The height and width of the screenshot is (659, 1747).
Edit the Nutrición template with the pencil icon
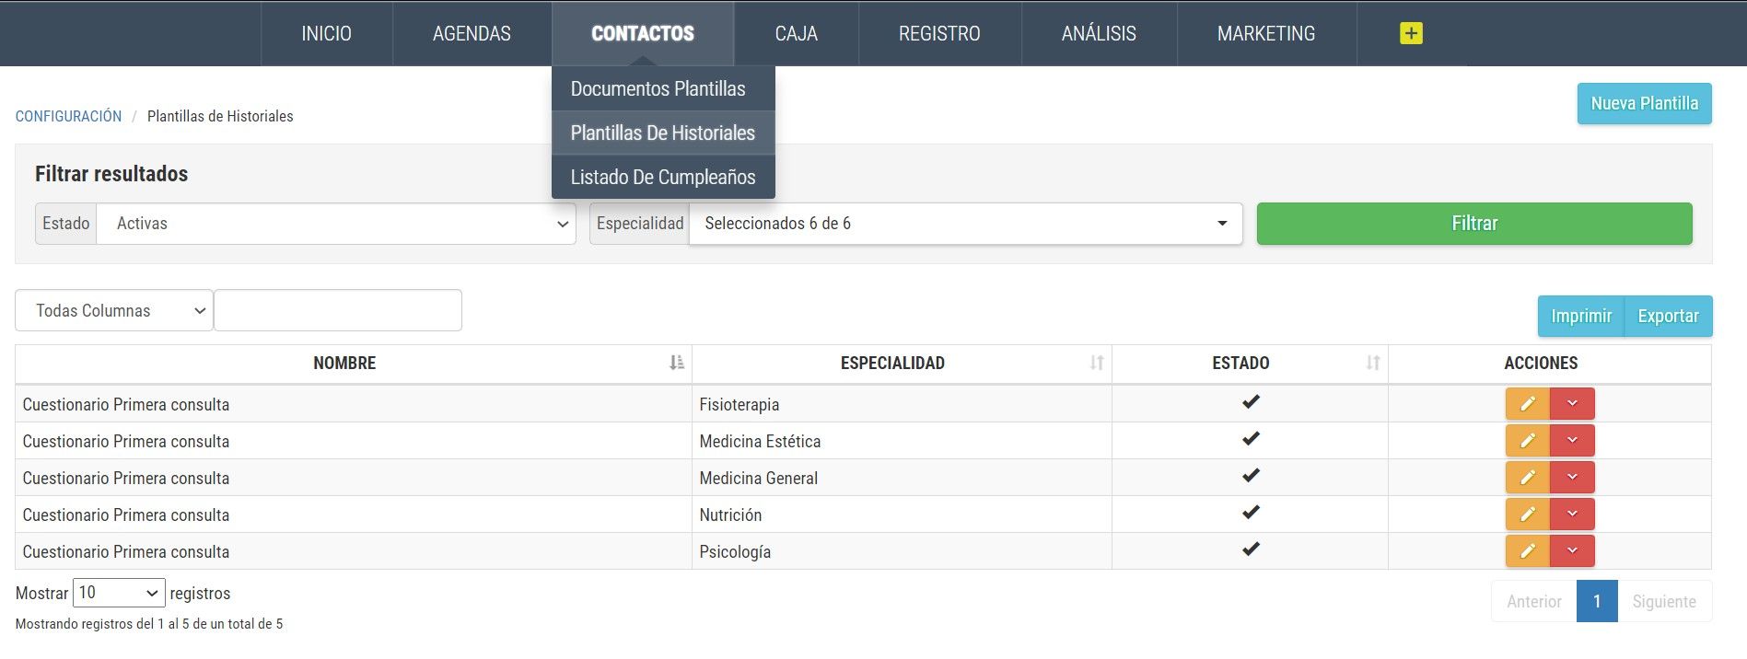1527,514
